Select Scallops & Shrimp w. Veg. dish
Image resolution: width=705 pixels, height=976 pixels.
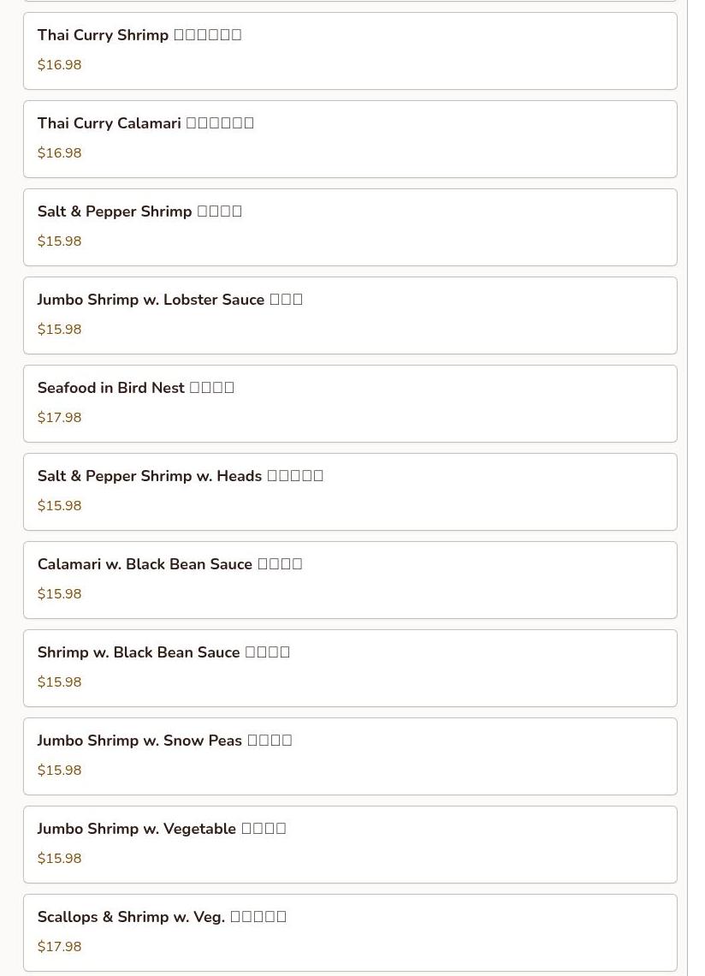point(350,933)
